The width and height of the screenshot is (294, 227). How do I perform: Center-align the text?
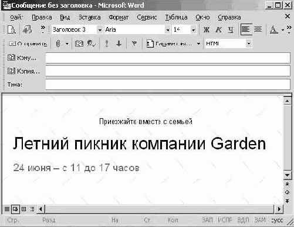[258, 29]
